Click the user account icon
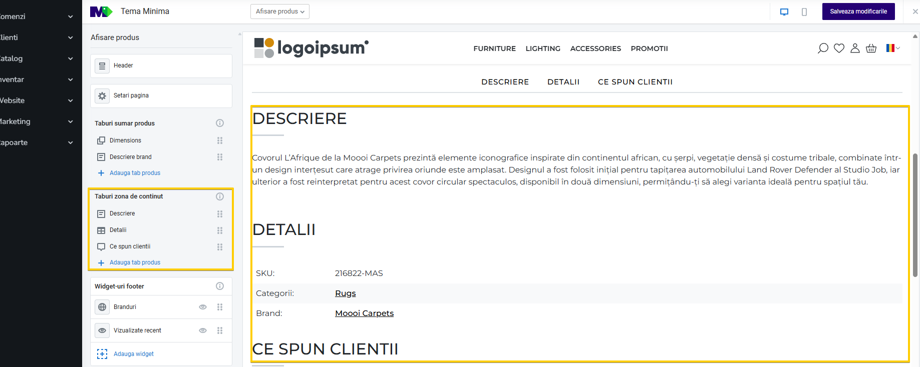The height and width of the screenshot is (367, 920). (x=855, y=48)
